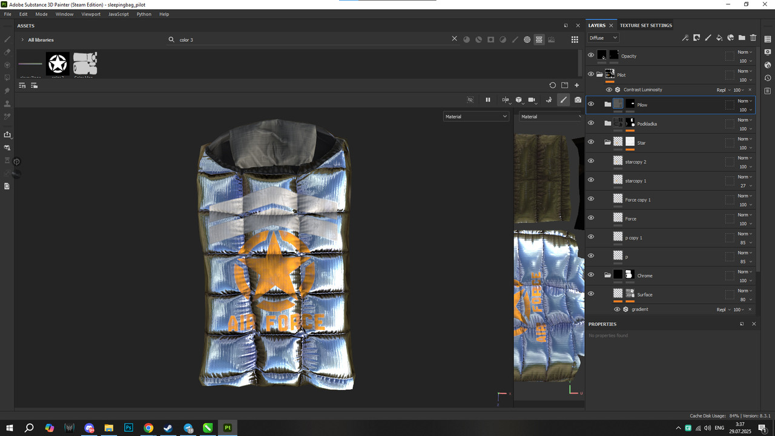Pause viewport rendering
Image resolution: width=775 pixels, height=436 pixels.
(x=487, y=100)
